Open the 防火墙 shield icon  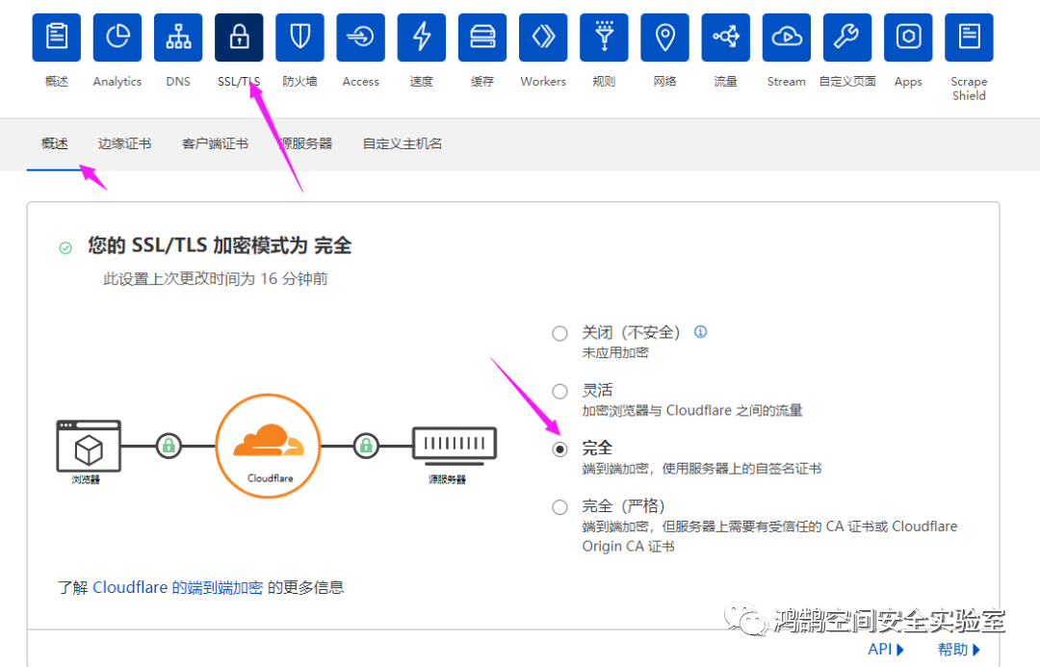299,38
